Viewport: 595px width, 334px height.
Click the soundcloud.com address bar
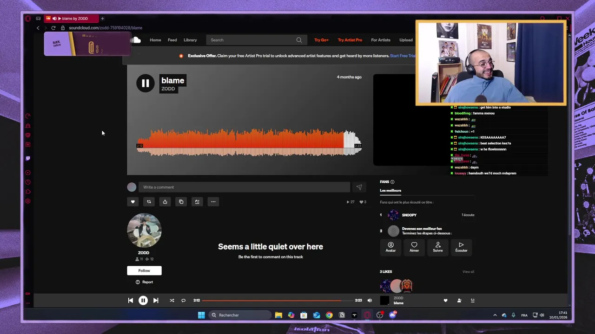click(x=106, y=28)
